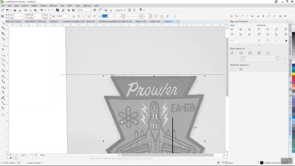The width and height of the screenshot is (295, 166).
Task: Toggle align to Grid
Action: tap(259, 53)
